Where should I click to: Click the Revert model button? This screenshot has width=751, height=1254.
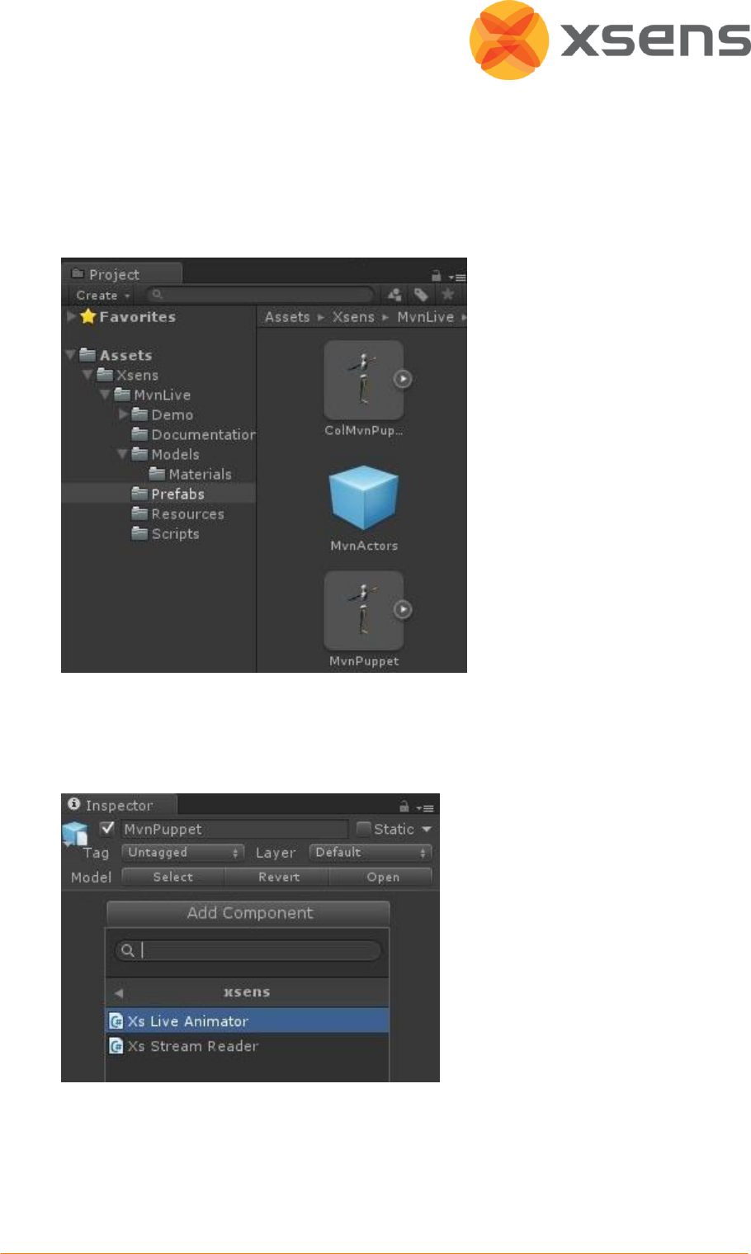coord(278,878)
